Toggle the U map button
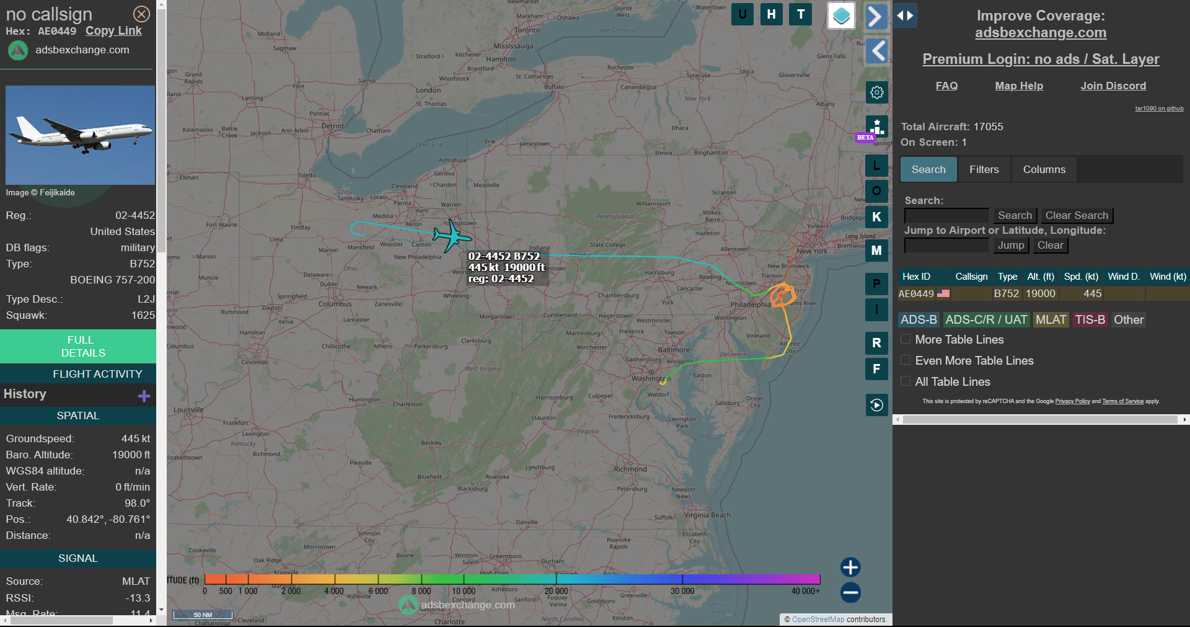1190x627 pixels. tap(743, 14)
